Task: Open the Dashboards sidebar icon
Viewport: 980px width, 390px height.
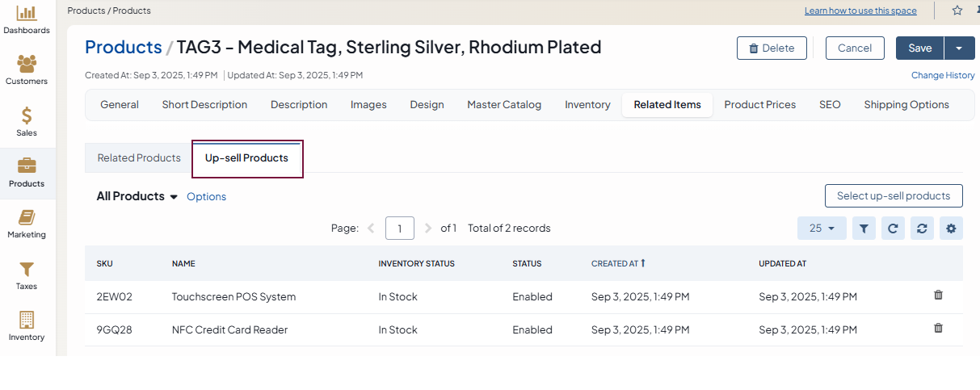Action: point(27,15)
